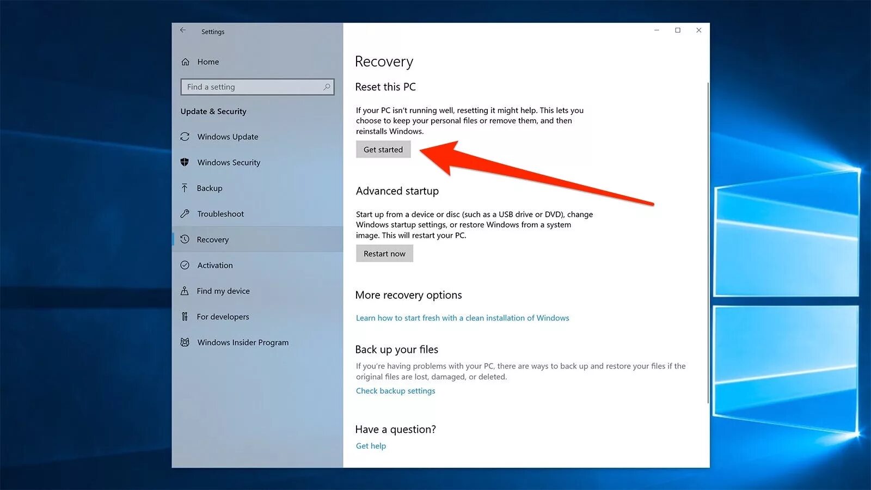The height and width of the screenshot is (490, 871).
Task: Click the vertical scrollbar in Recovery pane
Action: [708, 242]
